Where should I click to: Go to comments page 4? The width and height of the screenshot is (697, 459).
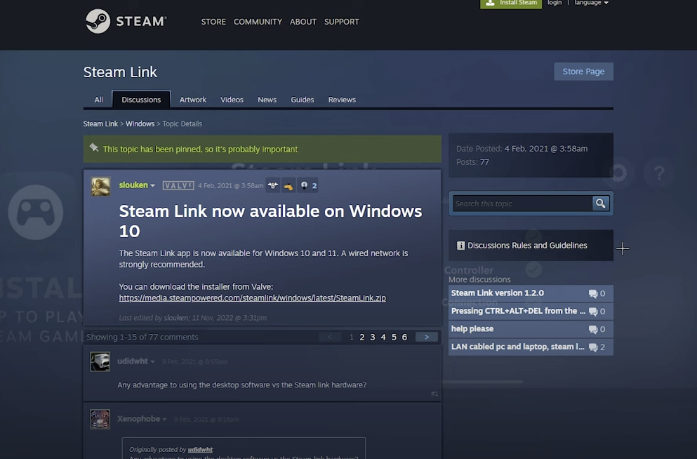click(x=383, y=338)
